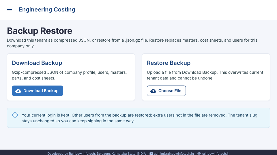Click the envelope icon in footer
Image resolution: width=277 pixels, height=155 pixels.
pos(151,153)
